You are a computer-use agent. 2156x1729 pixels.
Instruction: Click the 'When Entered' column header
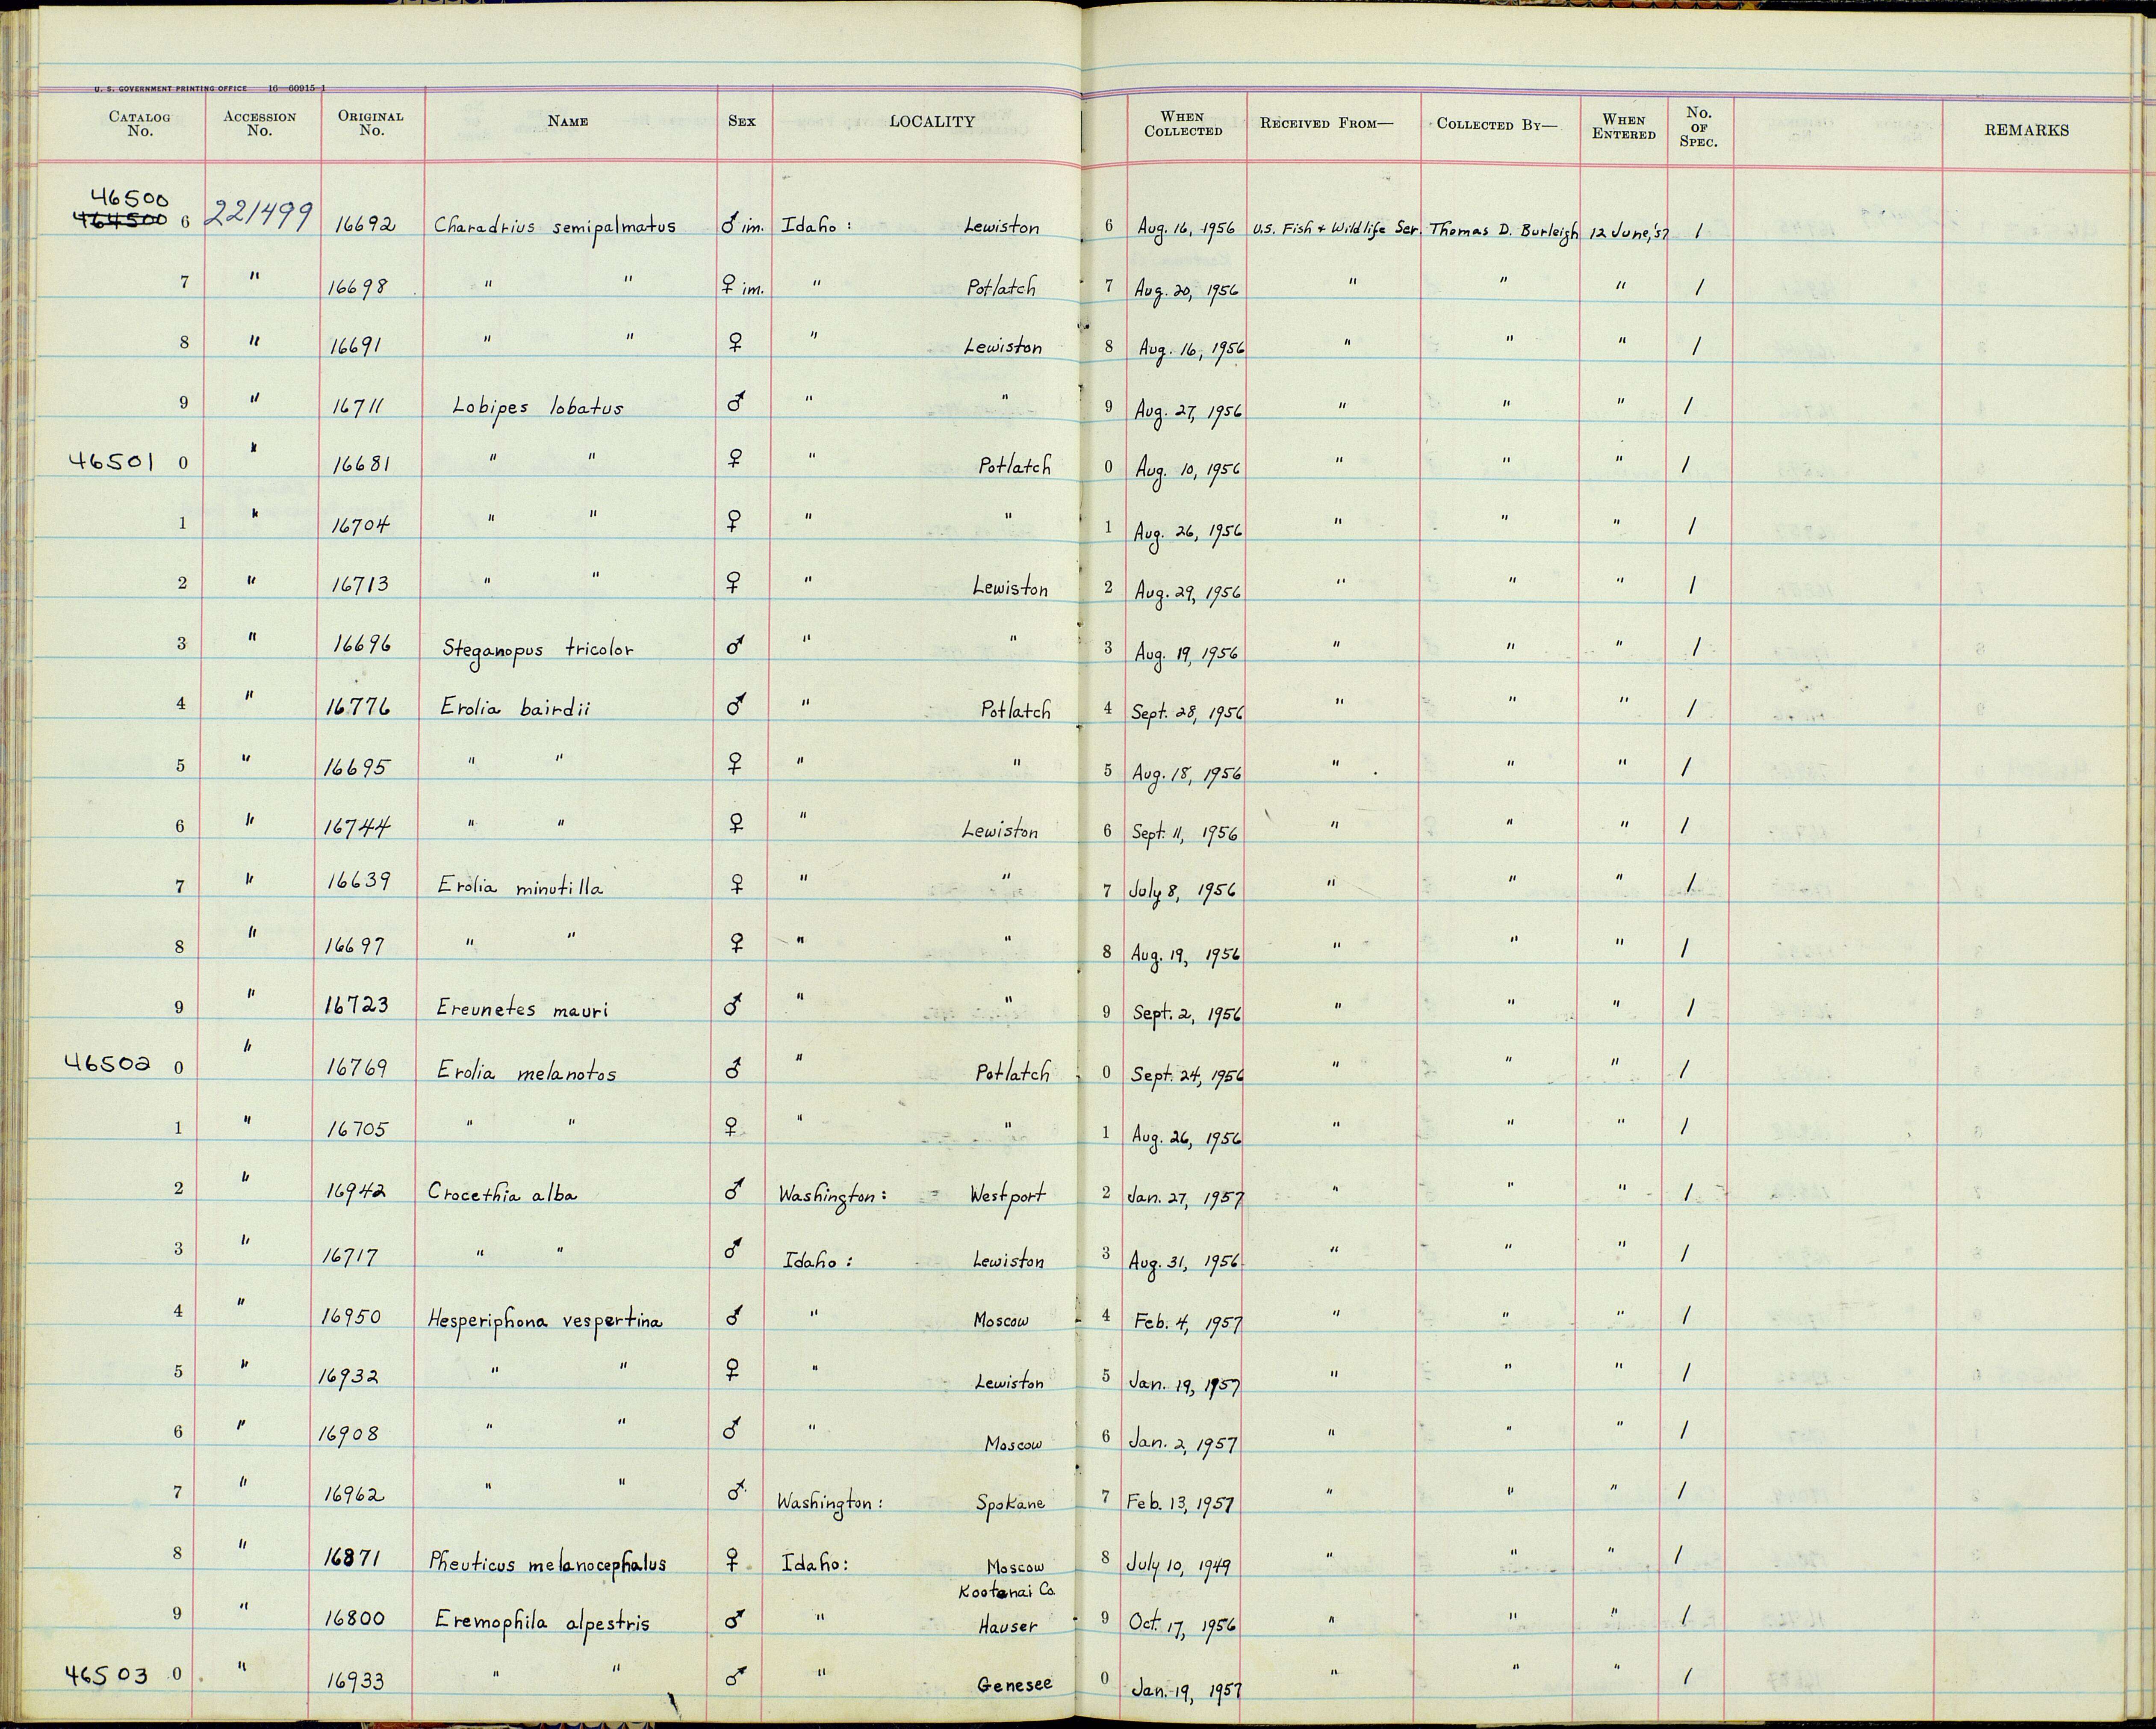pos(1624,127)
